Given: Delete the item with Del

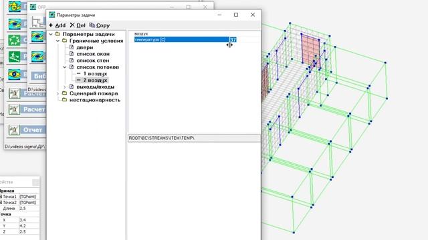Looking at the screenshot, I should pos(78,25).
